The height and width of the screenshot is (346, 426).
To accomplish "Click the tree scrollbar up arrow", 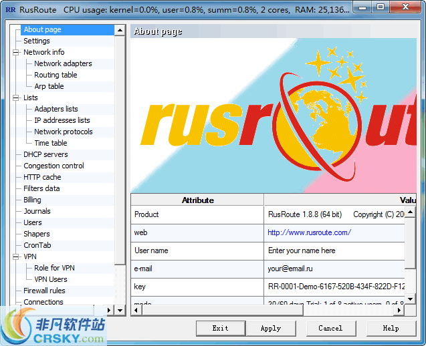I will pos(120,30).
